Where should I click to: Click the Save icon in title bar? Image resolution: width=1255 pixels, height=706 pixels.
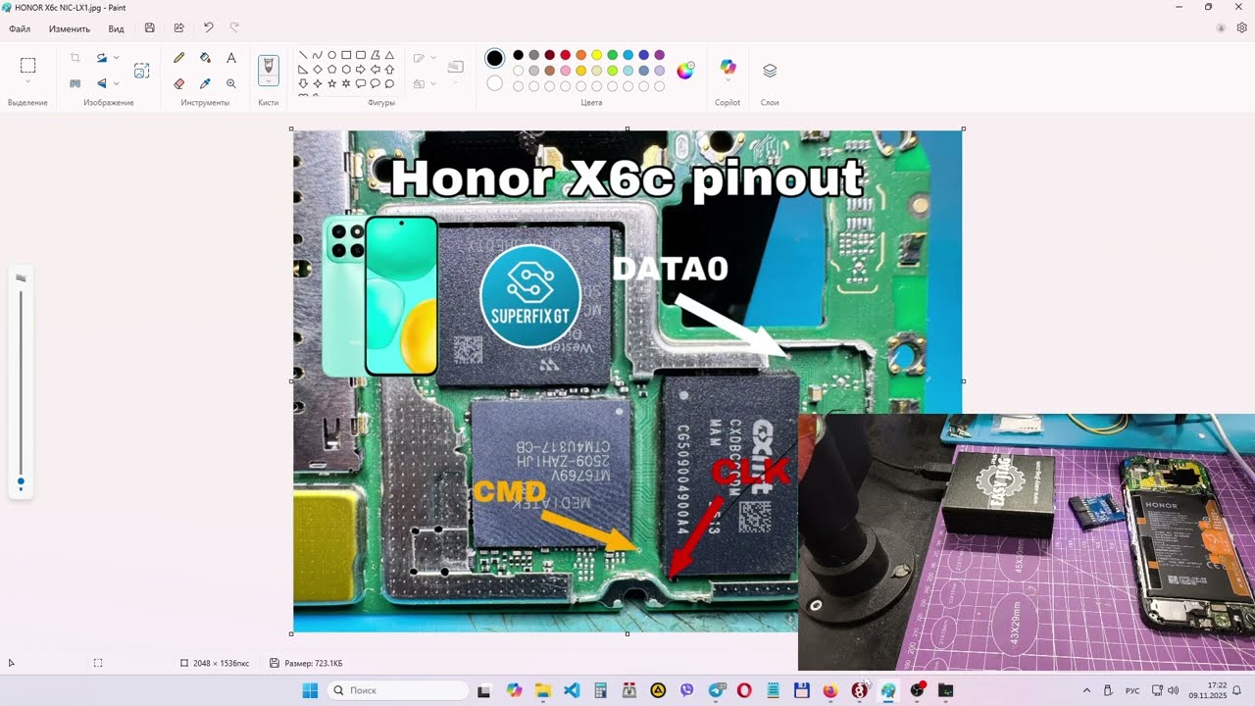tap(149, 28)
